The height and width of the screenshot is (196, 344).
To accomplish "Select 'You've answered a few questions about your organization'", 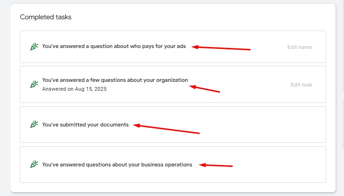I will coord(115,80).
